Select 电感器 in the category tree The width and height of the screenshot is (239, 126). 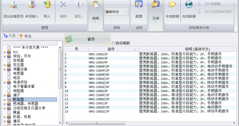19,74
